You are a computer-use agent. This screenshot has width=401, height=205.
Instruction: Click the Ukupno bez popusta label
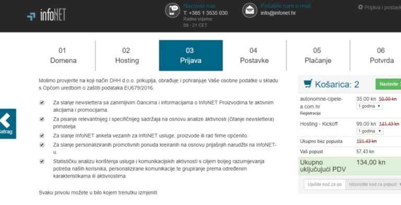(x=321, y=141)
